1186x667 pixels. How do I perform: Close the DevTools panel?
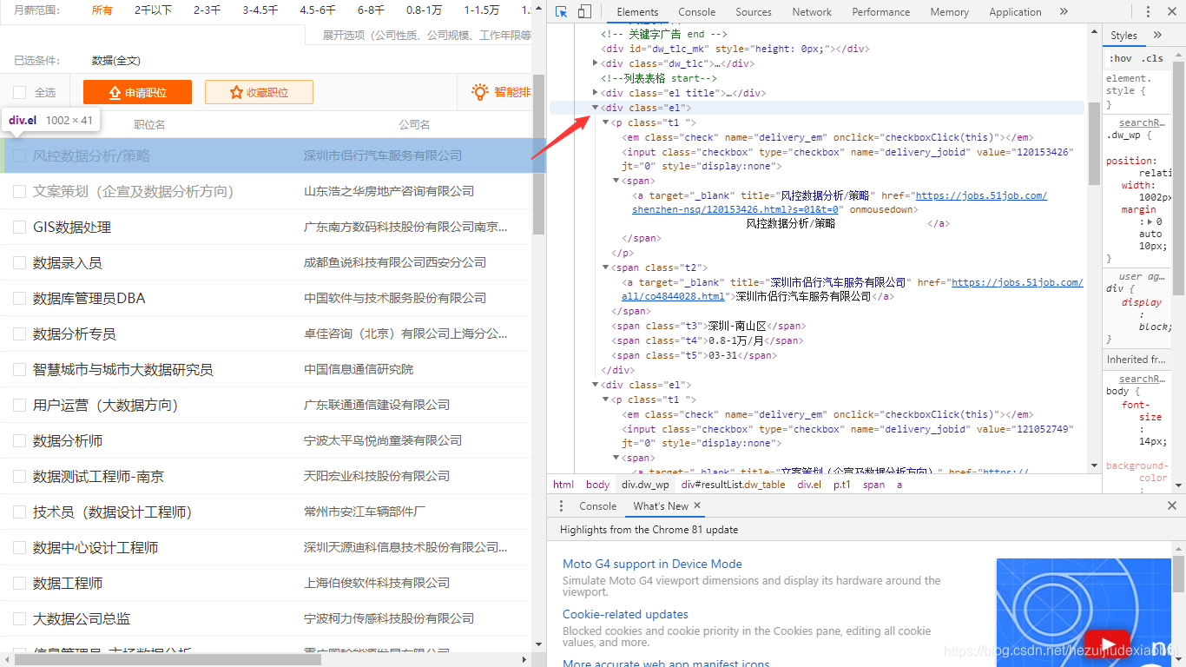coord(1171,12)
